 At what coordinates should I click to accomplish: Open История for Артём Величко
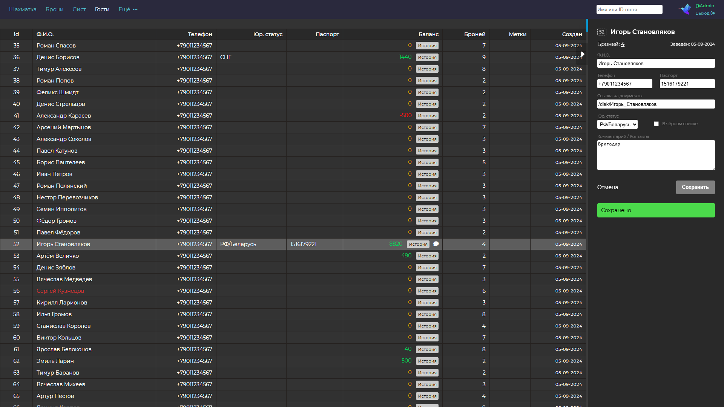(427, 256)
